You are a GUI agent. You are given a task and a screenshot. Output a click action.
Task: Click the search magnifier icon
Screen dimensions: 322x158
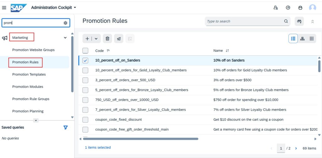286,21
